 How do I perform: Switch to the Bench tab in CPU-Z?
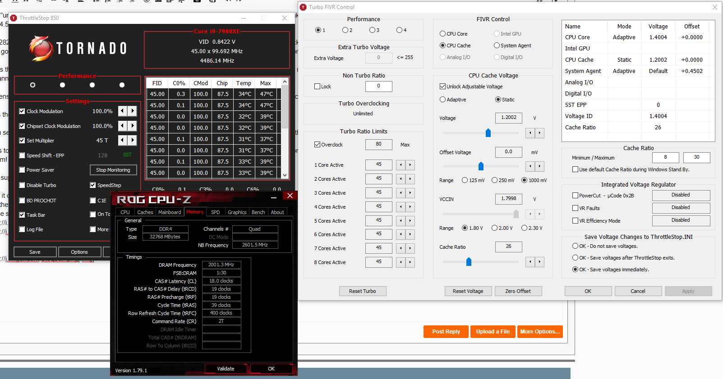click(258, 212)
